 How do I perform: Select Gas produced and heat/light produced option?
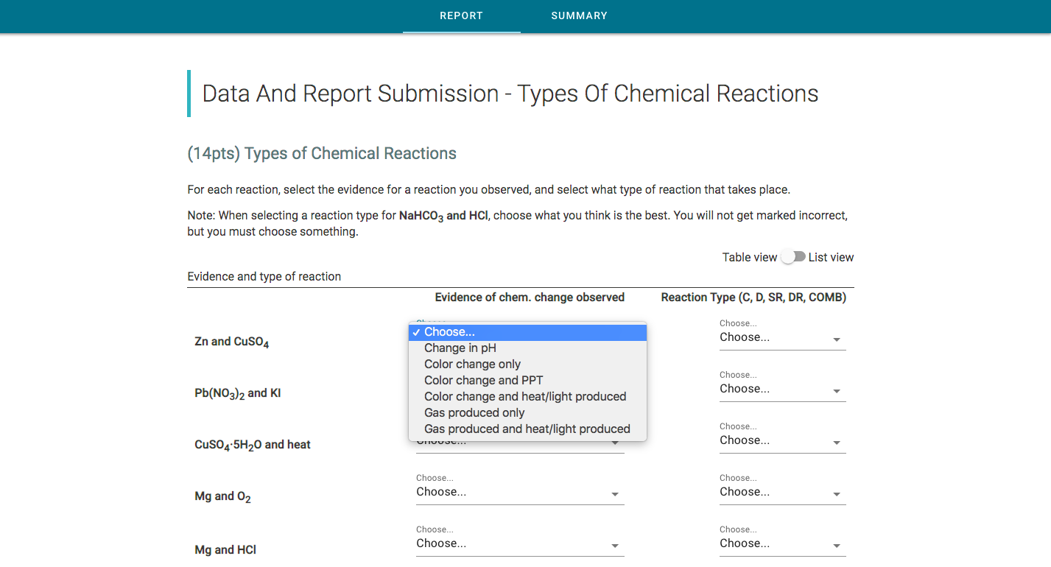(x=527, y=429)
